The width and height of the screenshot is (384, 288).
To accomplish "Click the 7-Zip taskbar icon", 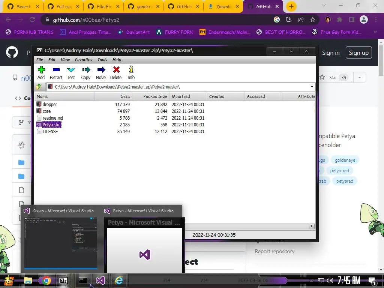I will click(63, 280).
